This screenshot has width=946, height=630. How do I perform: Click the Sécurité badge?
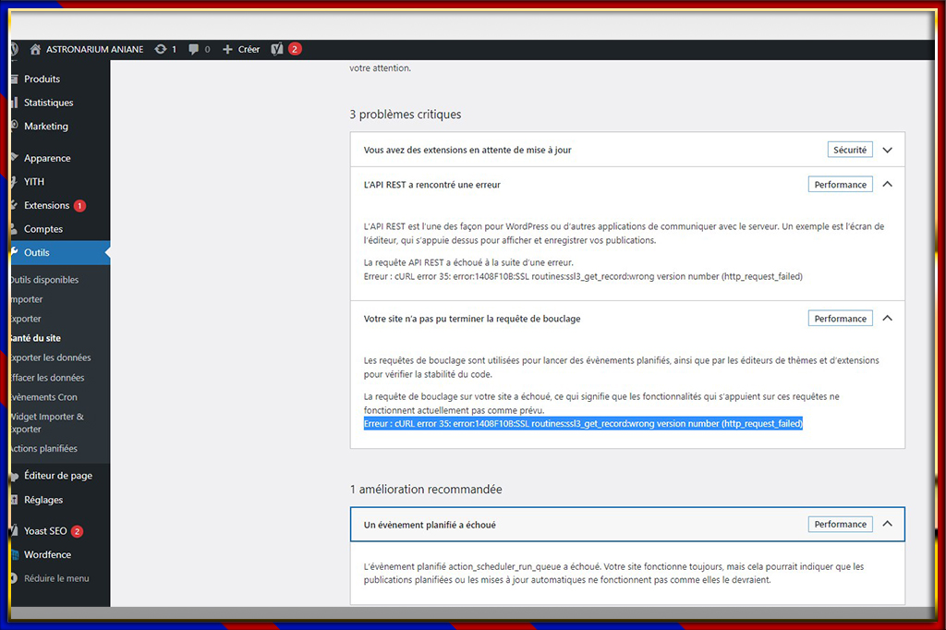(x=850, y=150)
